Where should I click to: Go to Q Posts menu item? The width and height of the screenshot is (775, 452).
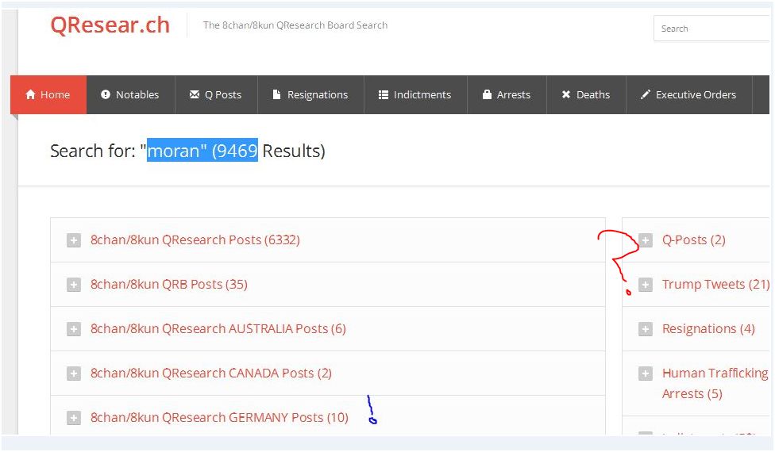(x=217, y=94)
